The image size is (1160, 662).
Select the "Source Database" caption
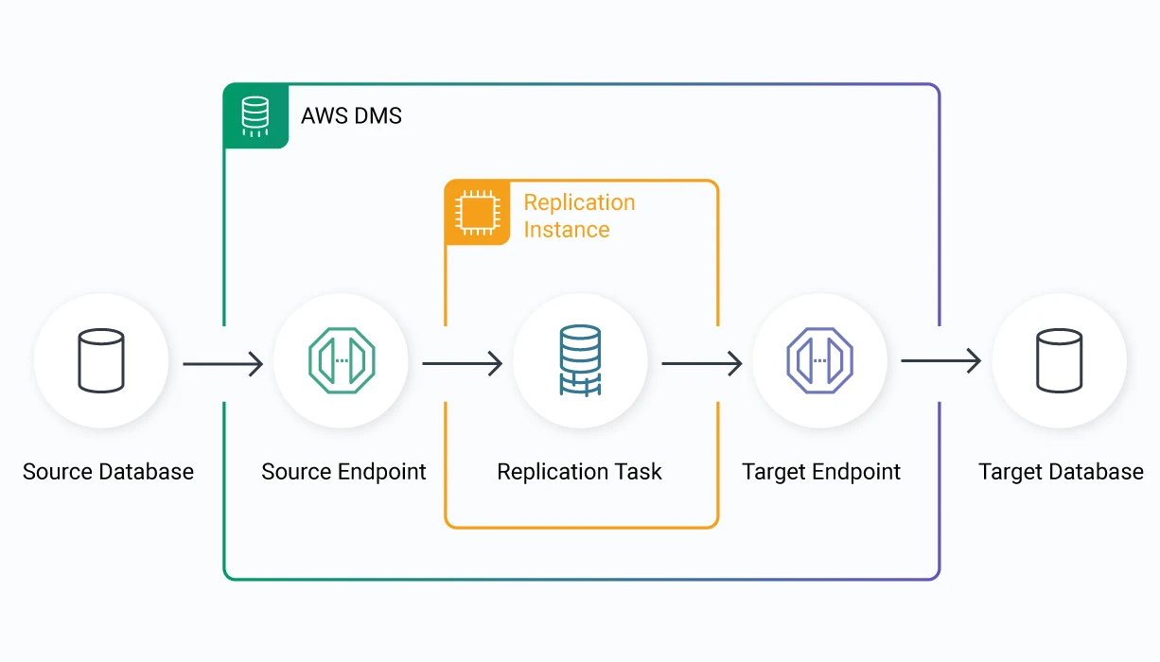108,472
